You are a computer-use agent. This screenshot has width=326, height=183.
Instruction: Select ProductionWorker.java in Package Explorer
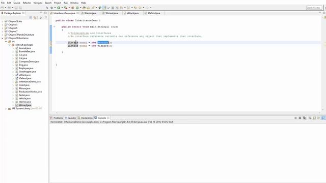coord(31,91)
